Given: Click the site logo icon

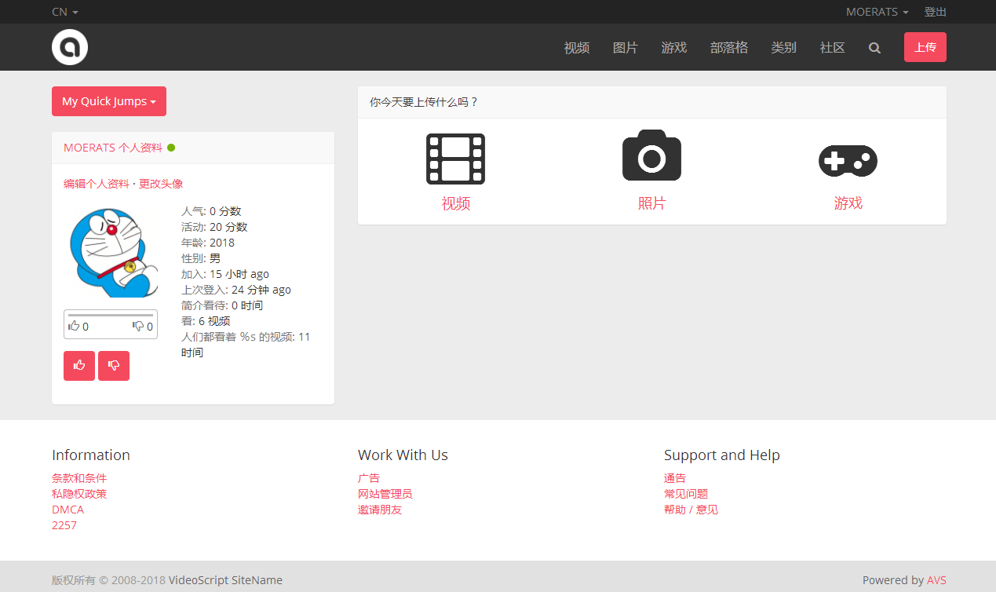Looking at the screenshot, I should 70,47.
